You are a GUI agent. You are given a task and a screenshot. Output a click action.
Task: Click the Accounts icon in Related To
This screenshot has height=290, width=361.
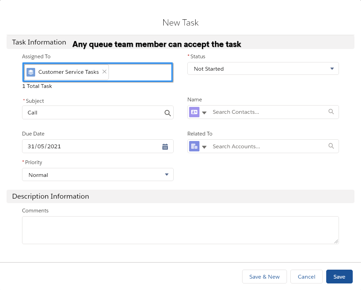(194, 146)
